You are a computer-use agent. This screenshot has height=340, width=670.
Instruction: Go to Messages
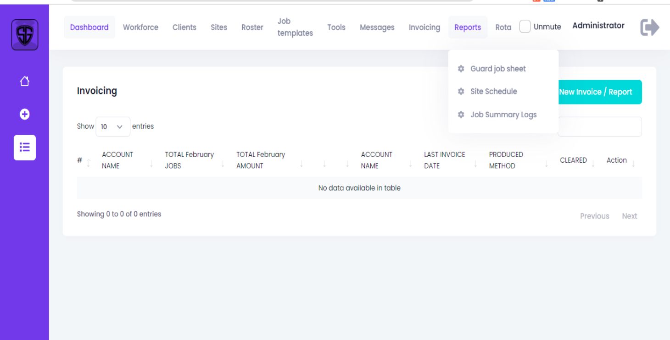[377, 27]
